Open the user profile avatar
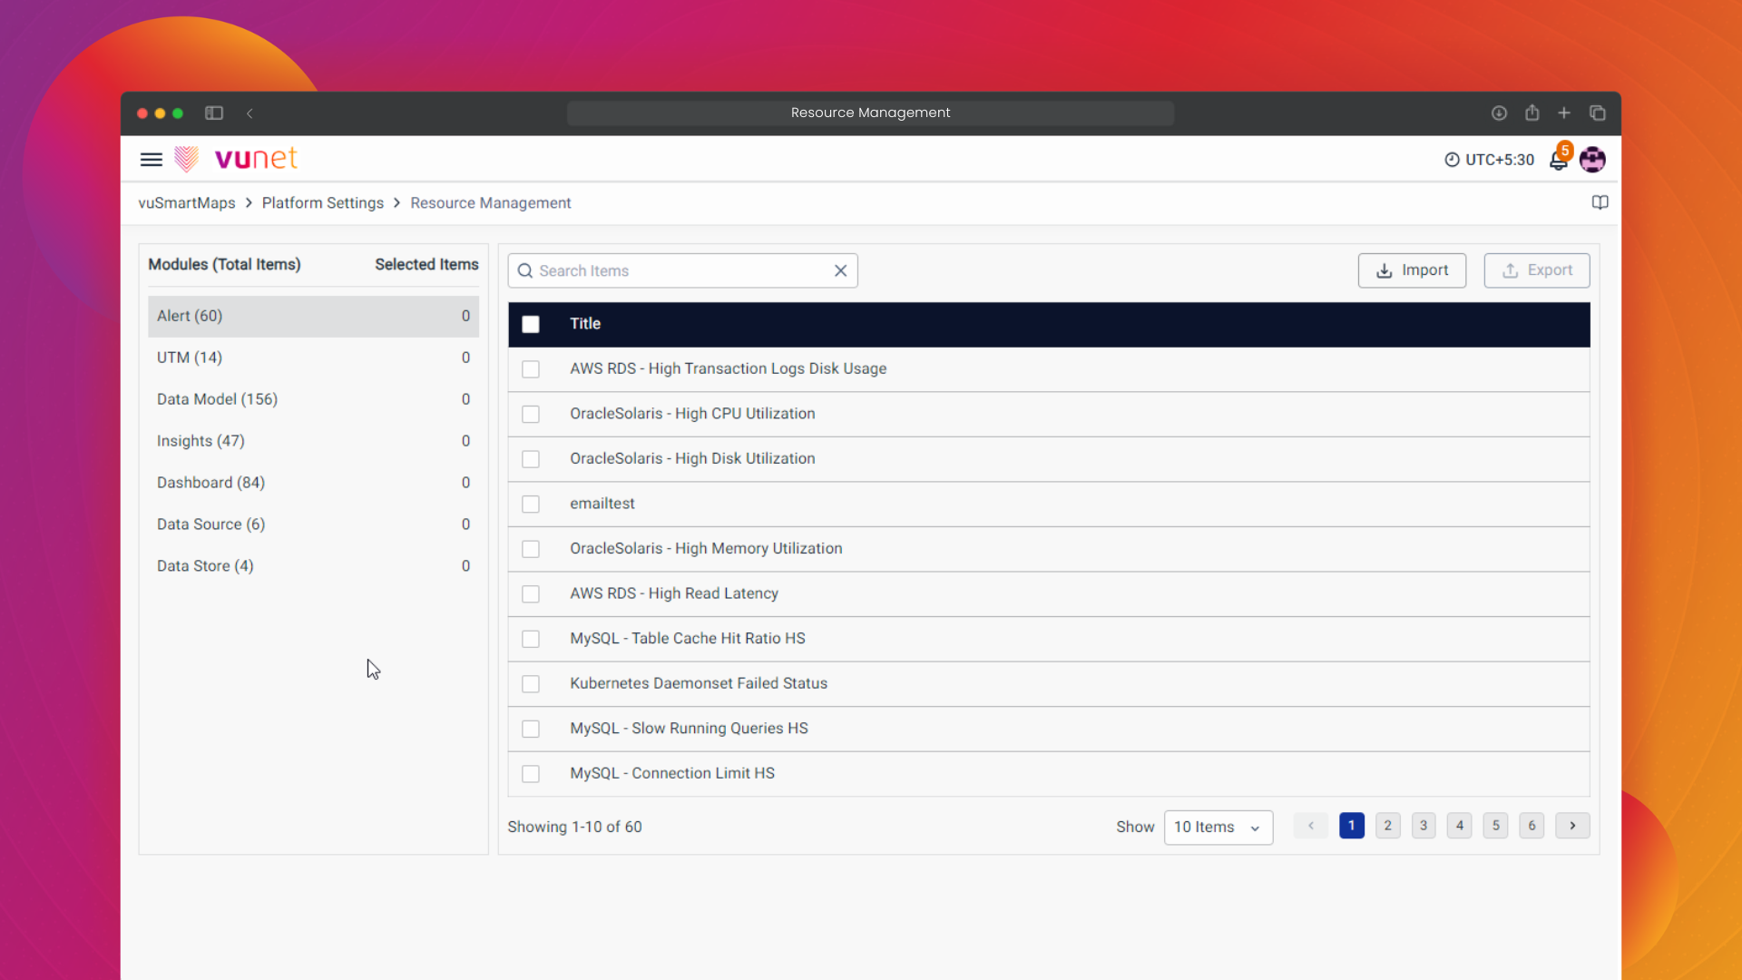This screenshot has height=980, width=1742. [x=1592, y=160]
